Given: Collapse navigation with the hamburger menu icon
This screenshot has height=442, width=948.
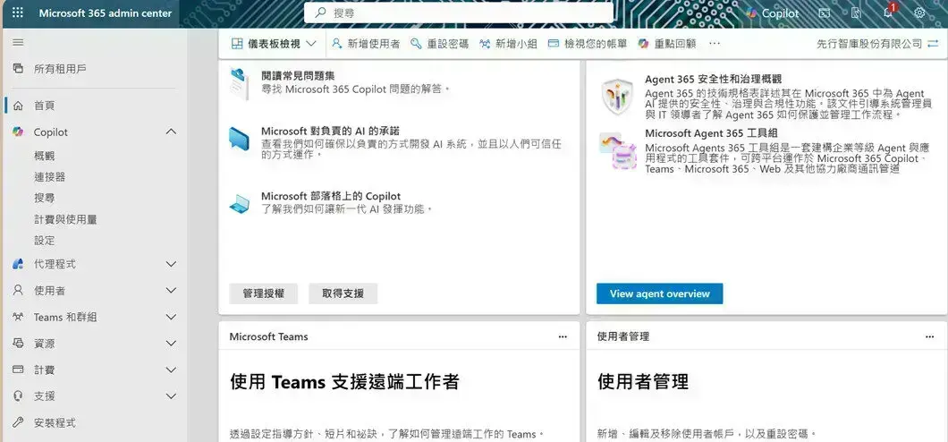Looking at the screenshot, I should pyautogui.click(x=18, y=42).
